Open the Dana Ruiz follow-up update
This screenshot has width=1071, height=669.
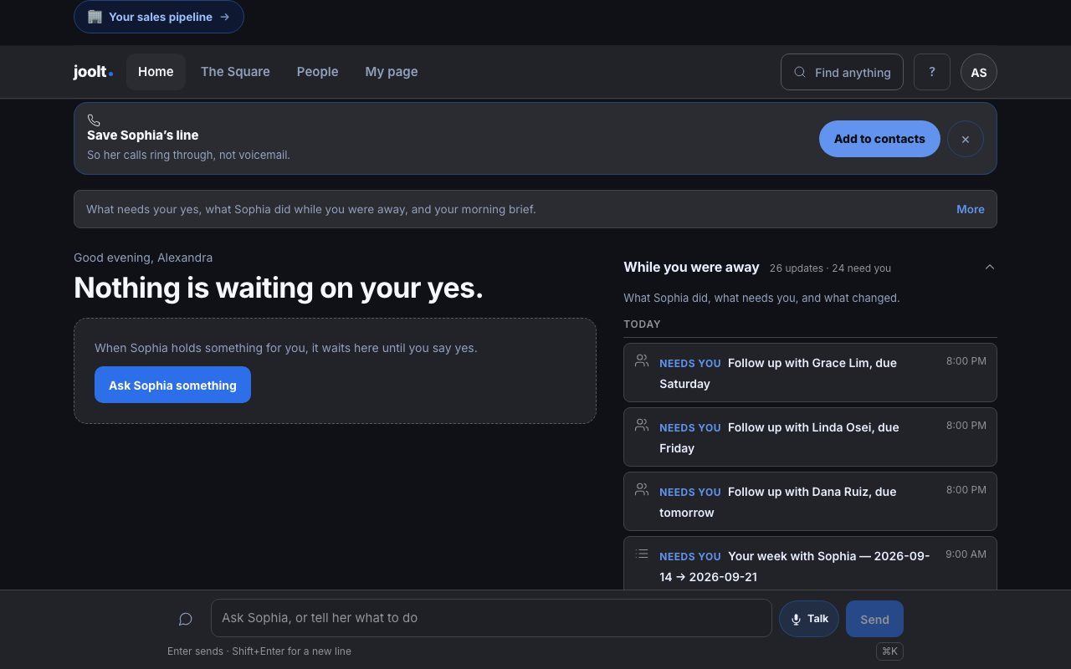[810, 502]
